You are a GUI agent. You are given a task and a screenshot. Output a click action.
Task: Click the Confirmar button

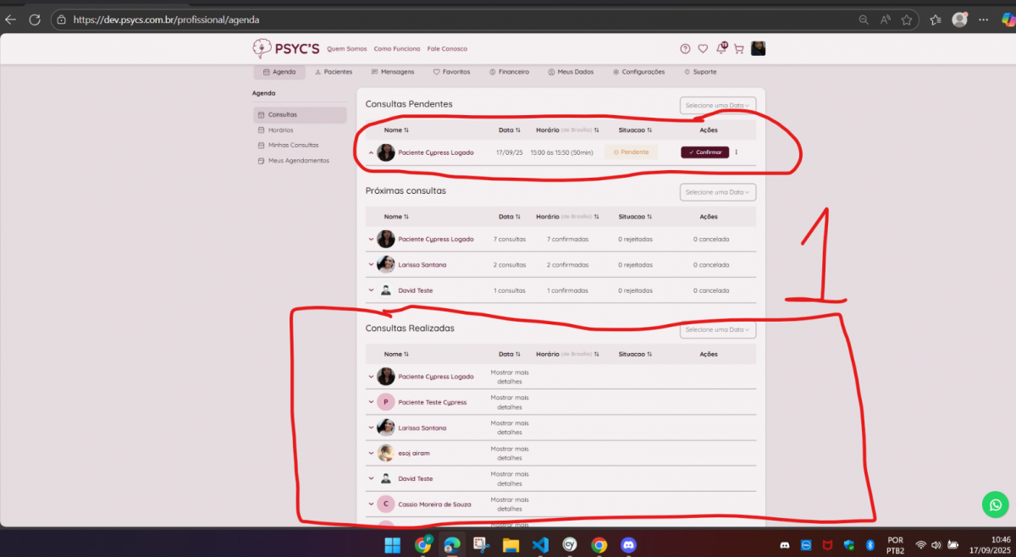click(x=704, y=152)
